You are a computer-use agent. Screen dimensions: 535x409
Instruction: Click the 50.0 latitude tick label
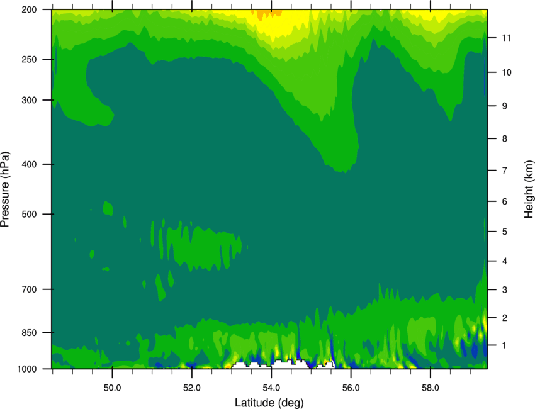click(112, 388)
